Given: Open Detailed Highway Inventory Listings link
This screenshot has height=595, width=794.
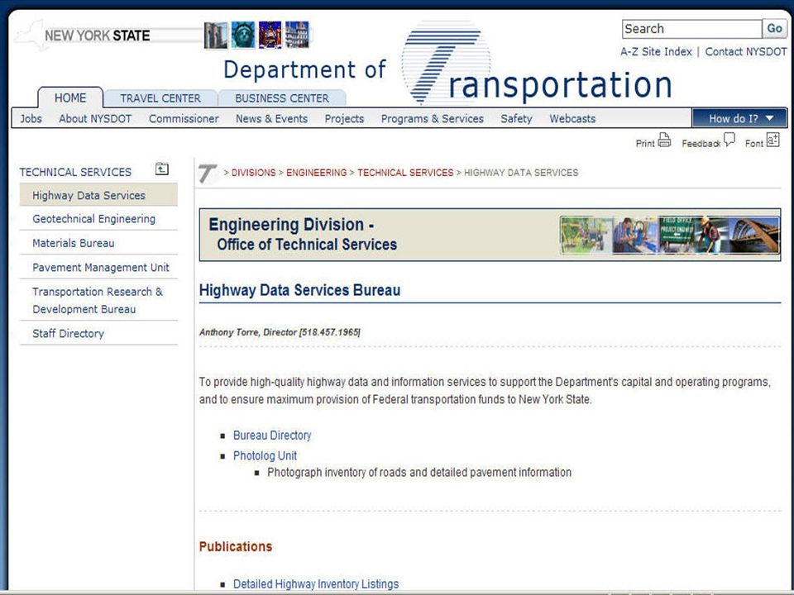Looking at the screenshot, I should pyautogui.click(x=316, y=584).
